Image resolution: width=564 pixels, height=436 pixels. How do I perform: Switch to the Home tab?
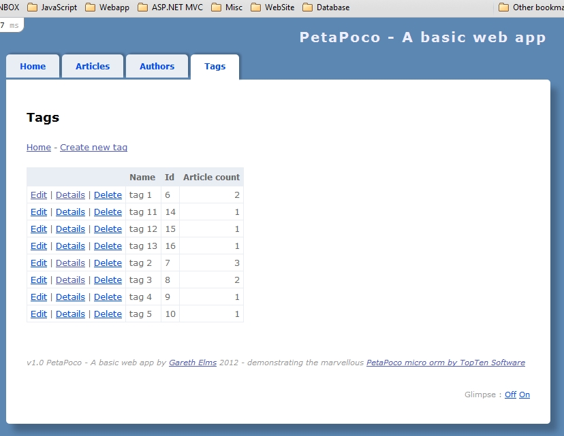click(x=33, y=67)
